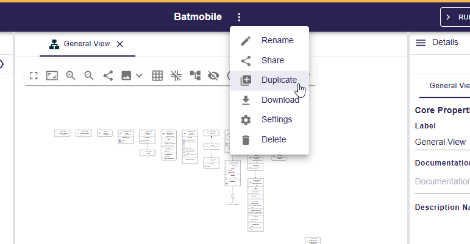This screenshot has height=244, width=470.
Task: Toggle the snap-to-grid icon
Action: pos(176,75)
